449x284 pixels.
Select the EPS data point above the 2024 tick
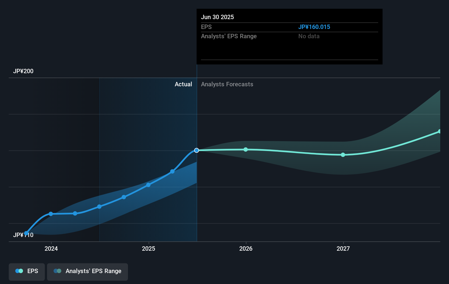[51, 214]
